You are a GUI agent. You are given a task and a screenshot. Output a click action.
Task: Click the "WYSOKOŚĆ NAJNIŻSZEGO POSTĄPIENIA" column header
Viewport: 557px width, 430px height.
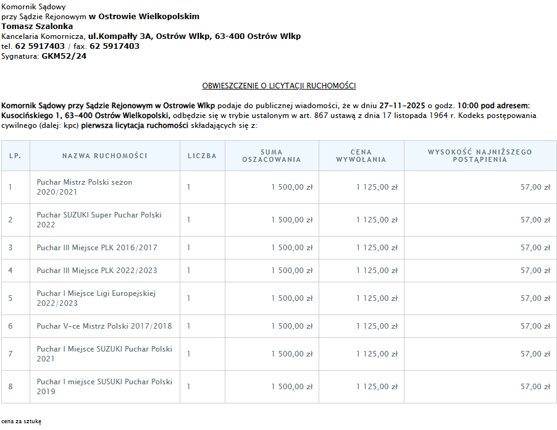(x=479, y=156)
